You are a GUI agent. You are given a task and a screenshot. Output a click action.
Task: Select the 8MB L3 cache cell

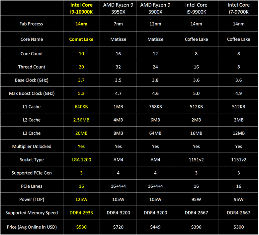pos(118,133)
